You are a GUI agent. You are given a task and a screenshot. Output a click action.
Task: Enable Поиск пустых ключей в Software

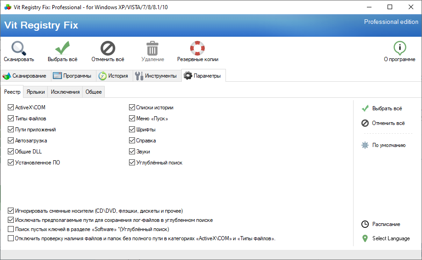point(11,229)
